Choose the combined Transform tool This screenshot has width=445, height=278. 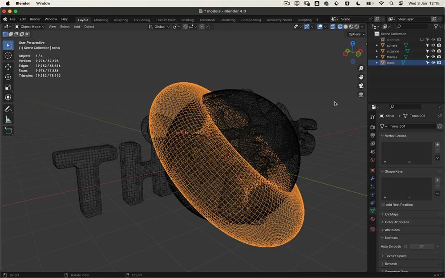[x=8, y=97]
